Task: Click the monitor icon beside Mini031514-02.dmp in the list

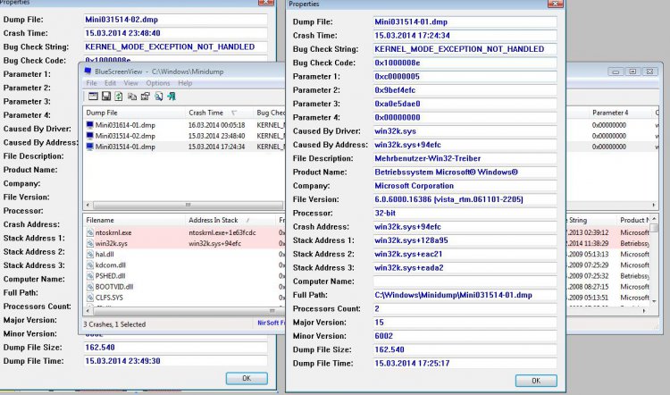Action: [x=89, y=136]
